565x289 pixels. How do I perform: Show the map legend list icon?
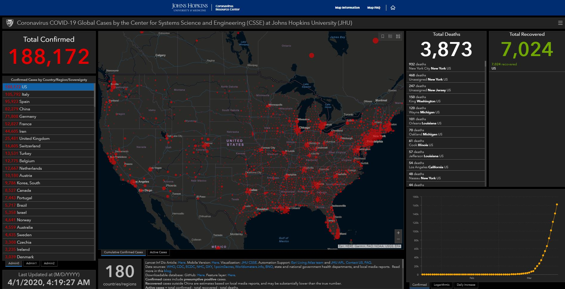pyautogui.click(x=390, y=36)
